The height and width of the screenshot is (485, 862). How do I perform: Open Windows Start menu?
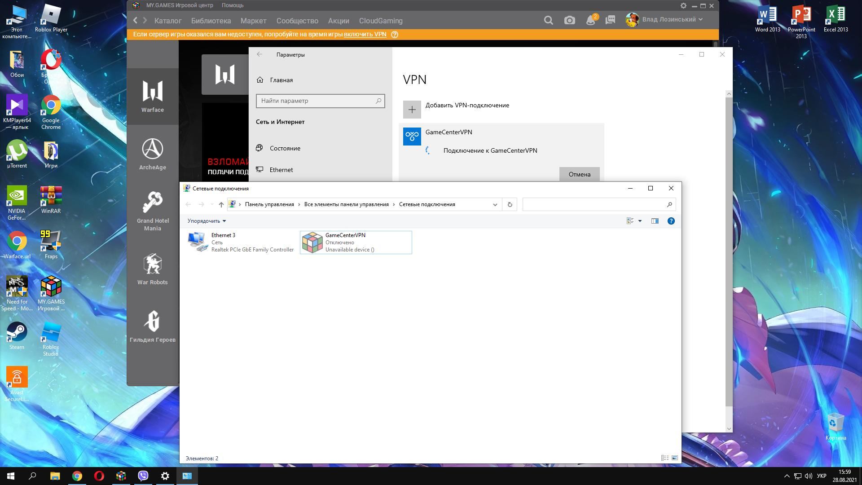click(x=11, y=476)
